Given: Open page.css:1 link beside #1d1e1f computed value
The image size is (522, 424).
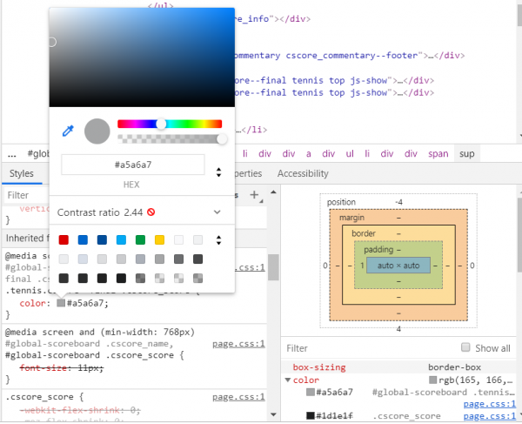Looking at the screenshot, I should pos(489,416).
